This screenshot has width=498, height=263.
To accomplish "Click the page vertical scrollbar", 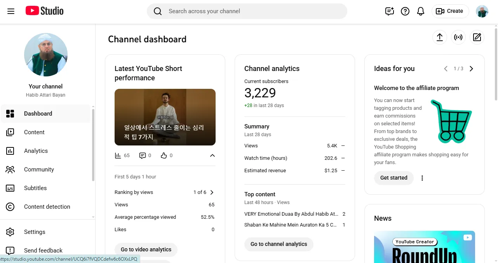I will (x=496, y=64).
